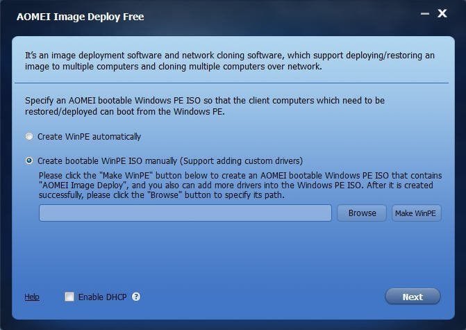Image resolution: width=466 pixels, height=330 pixels.
Task: Focus the WinPE ISO path field
Action: pos(185,213)
